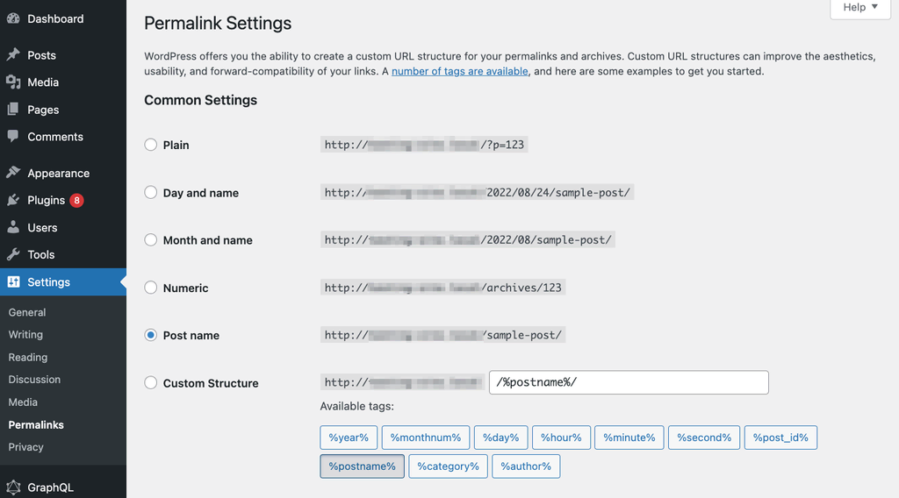Click the GraphQL logo icon
899x498 pixels.
pyautogui.click(x=13, y=487)
